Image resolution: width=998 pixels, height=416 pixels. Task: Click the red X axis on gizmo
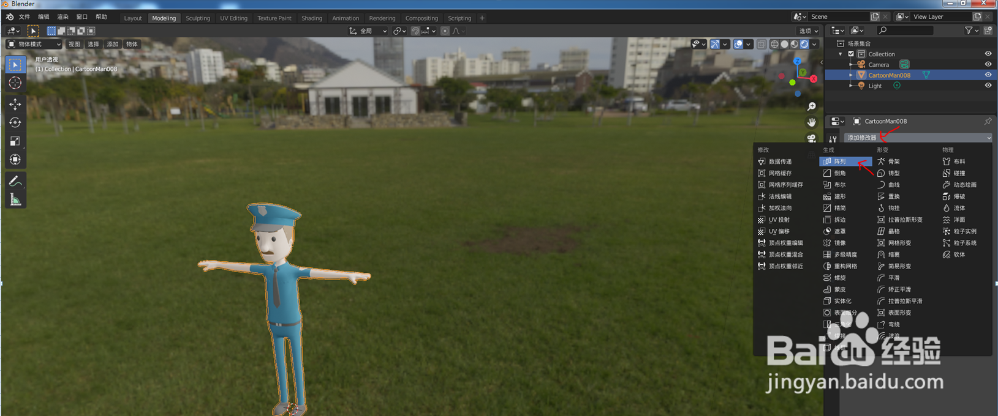pos(814,78)
